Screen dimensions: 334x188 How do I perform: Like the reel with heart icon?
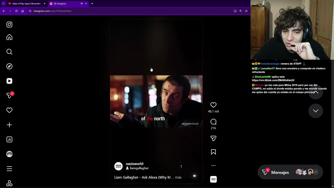pyautogui.click(x=213, y=105)
